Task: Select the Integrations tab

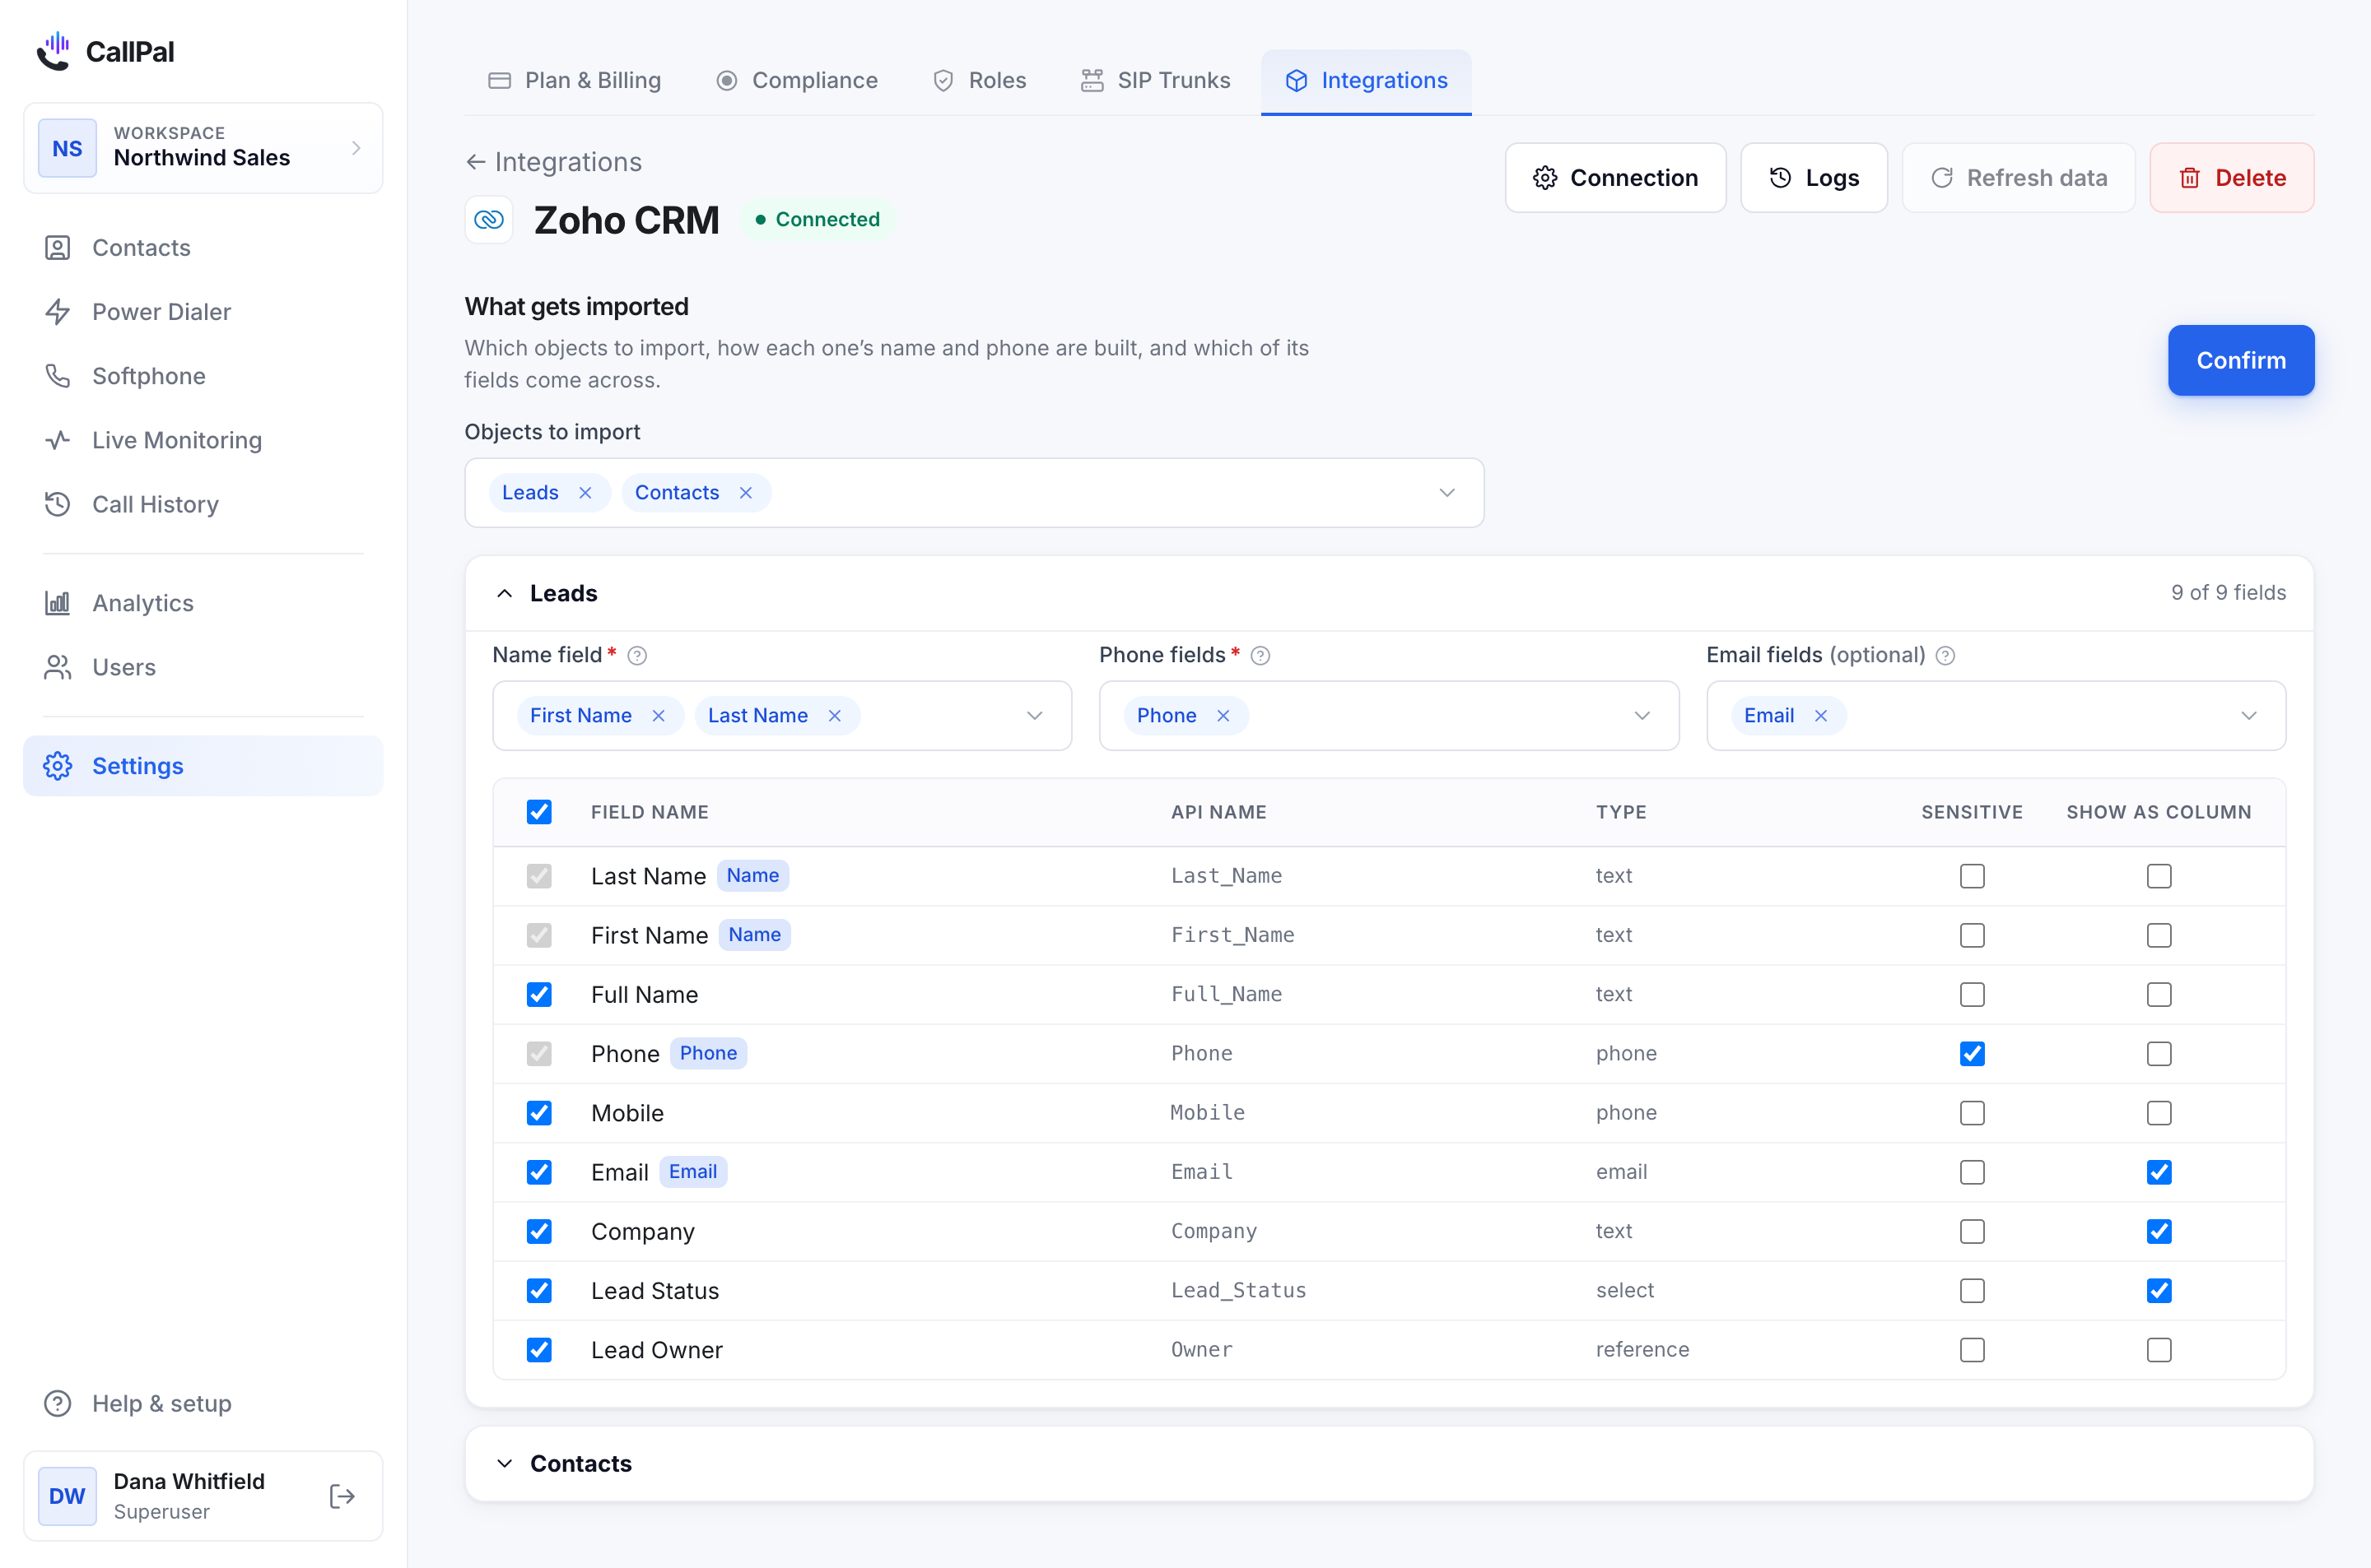Action: 1367,81
